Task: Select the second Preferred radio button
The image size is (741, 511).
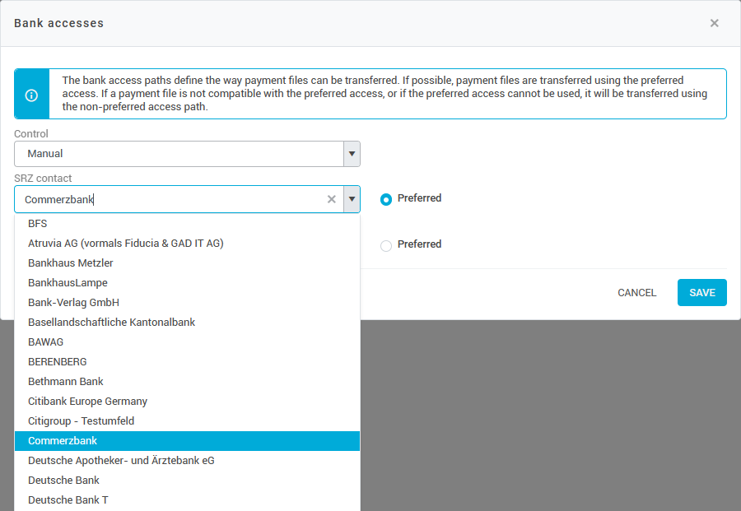Action: 386,245
